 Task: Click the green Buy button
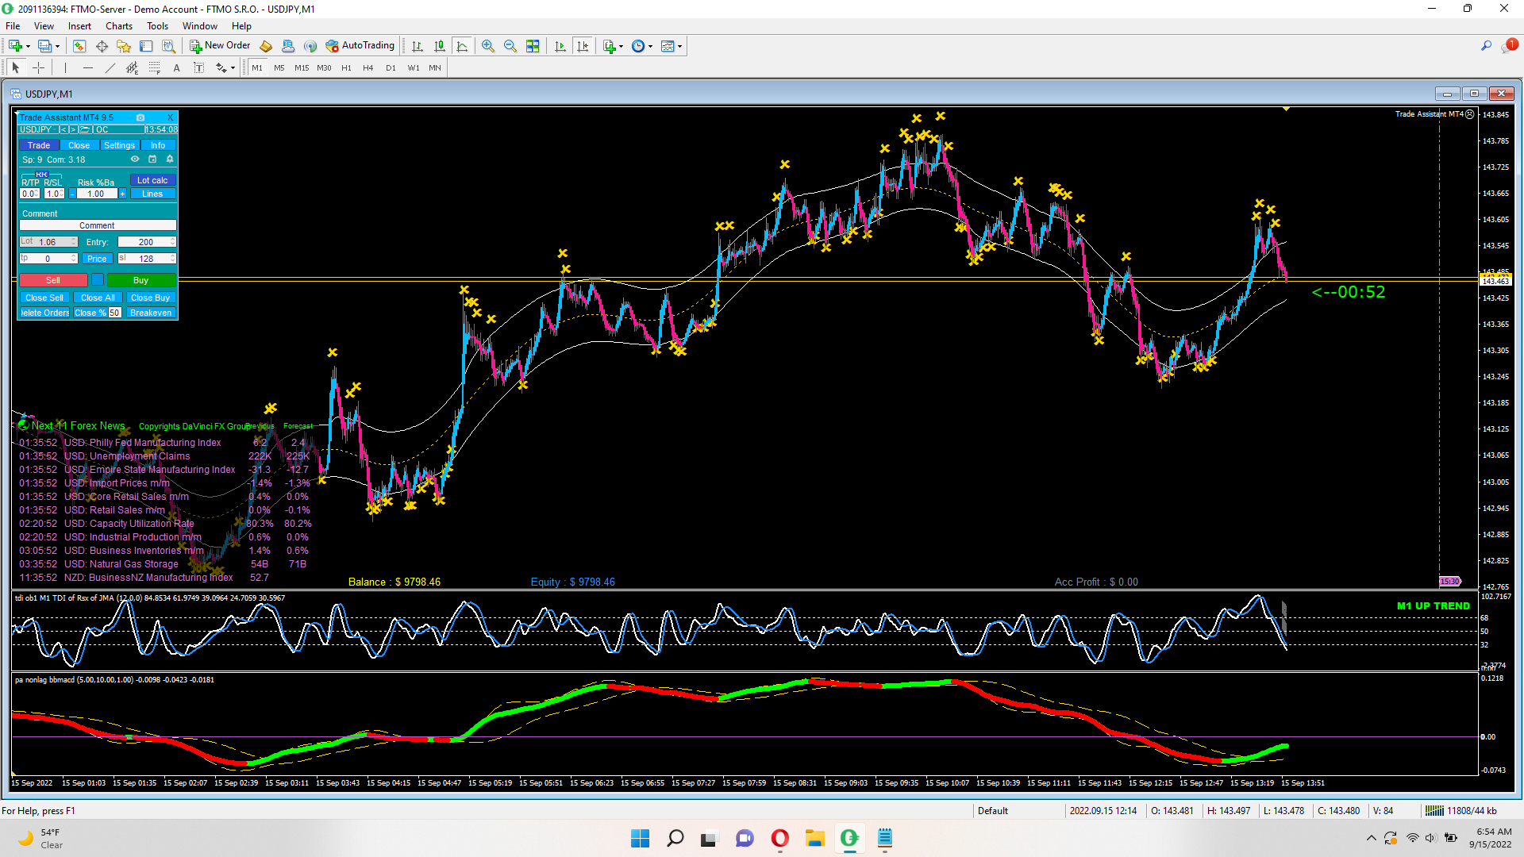[140, 280]
